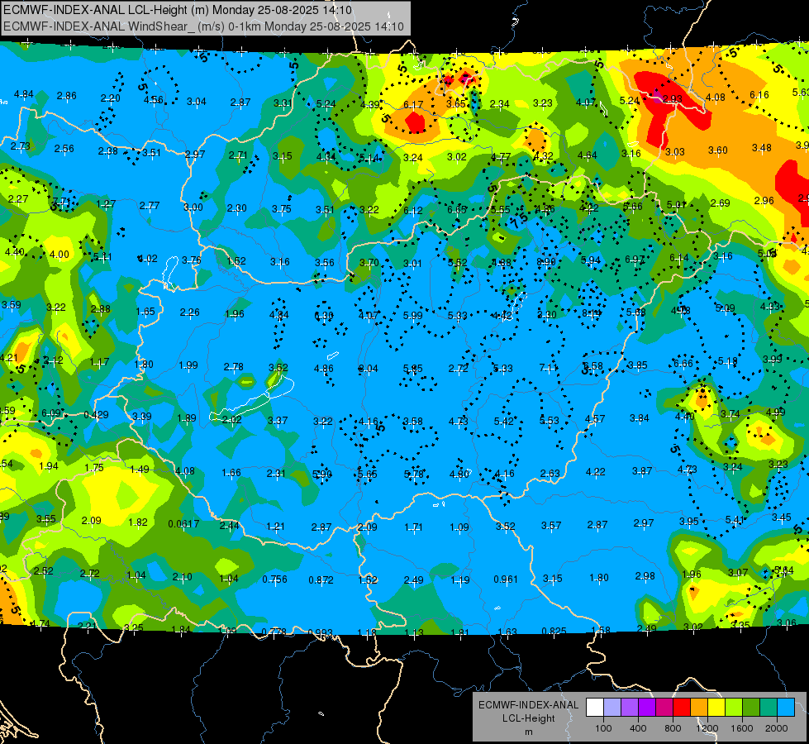
Task: Select the white swatch in the LCL-Height legend
Action: (595, 707)
